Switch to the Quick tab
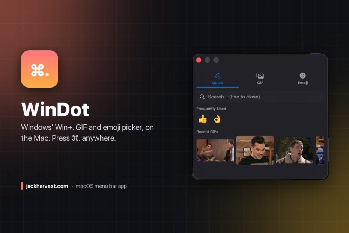Screen dimensions: 349x233 click(217, 79)
